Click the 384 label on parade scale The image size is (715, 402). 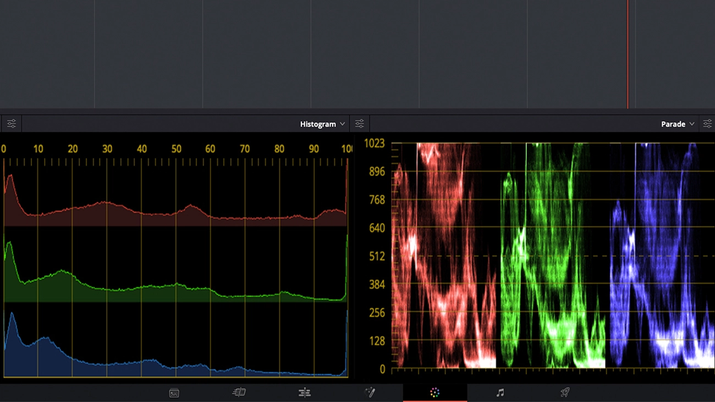tap(377, 284)
